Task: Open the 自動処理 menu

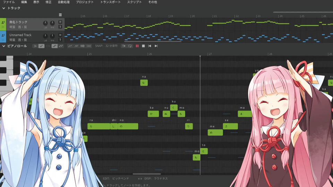Action: (64, 2)
